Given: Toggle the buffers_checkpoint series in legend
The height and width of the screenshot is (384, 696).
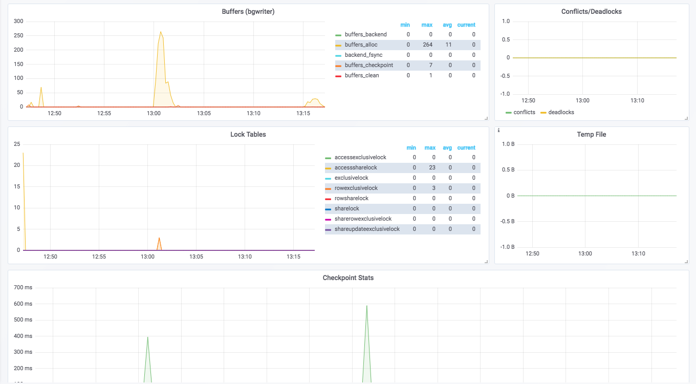Looking at the screenshot, I should 369,65.
